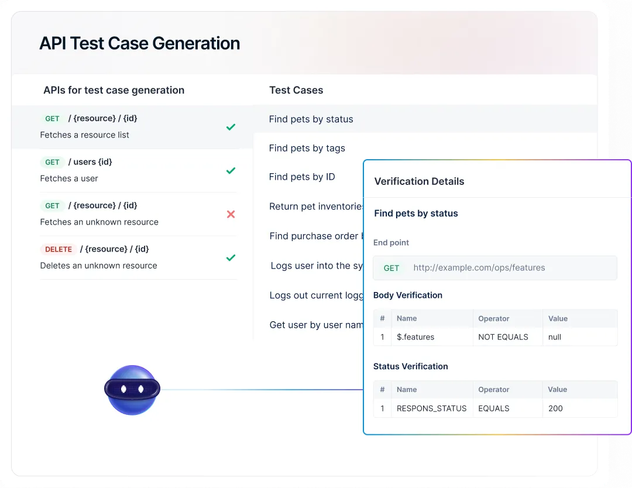The height and width of the screenshot is (488, 632).
Task: Open the "Find pets by tags" test case
Action: [307, 148]
